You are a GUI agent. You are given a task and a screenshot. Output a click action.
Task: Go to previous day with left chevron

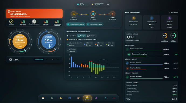coord(47,60)
